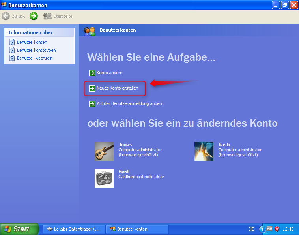Click the red security shield tray icon

pos(277,229)
